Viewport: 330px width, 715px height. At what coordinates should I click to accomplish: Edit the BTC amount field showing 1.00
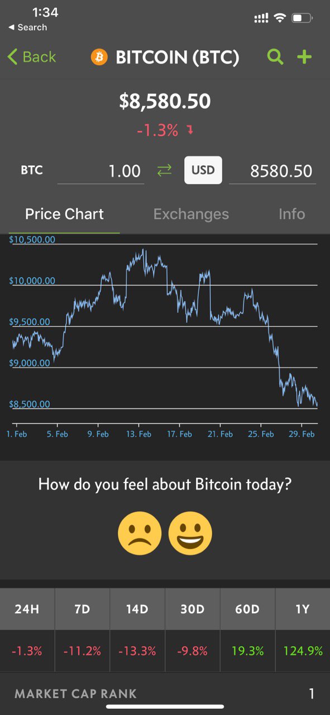click(101, 171)
